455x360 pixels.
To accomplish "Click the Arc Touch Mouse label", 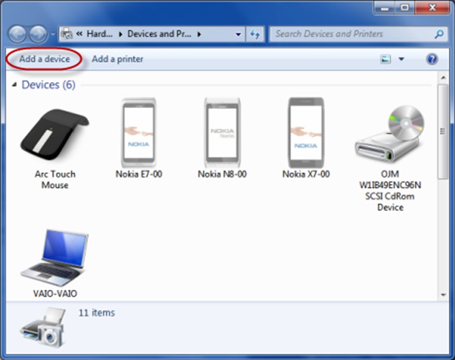I will point(55,180).
